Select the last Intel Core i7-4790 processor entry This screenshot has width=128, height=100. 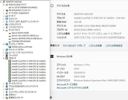tap(28, 81)
